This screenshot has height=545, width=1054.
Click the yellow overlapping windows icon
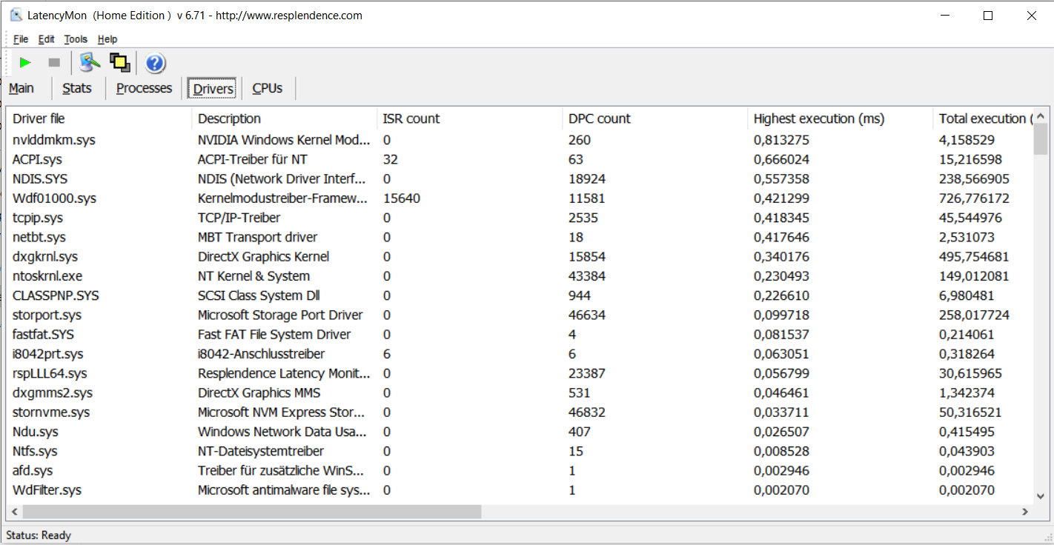coord(119,63)
